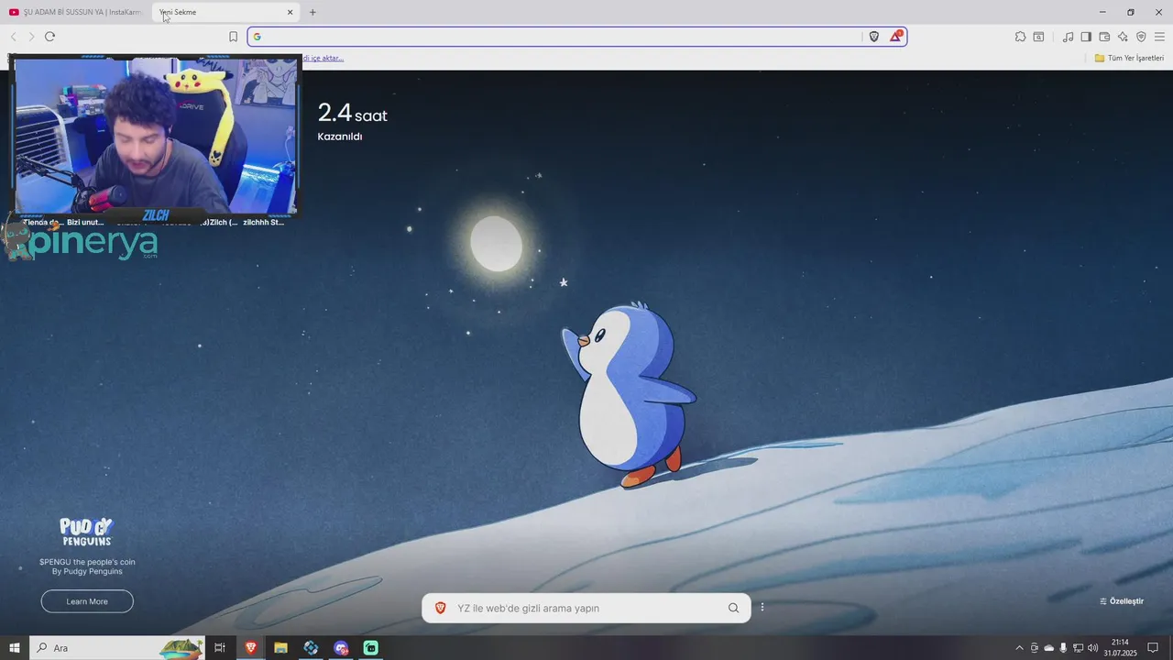The image size is (1173, 660).
Task: Click Brave logo in new tab search box
Action: [x=441, y=608]
